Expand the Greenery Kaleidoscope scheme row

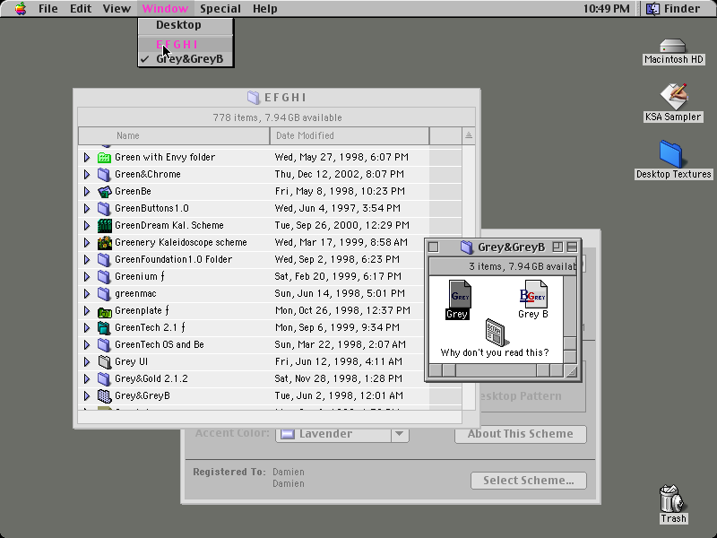[x=87, y=242]
